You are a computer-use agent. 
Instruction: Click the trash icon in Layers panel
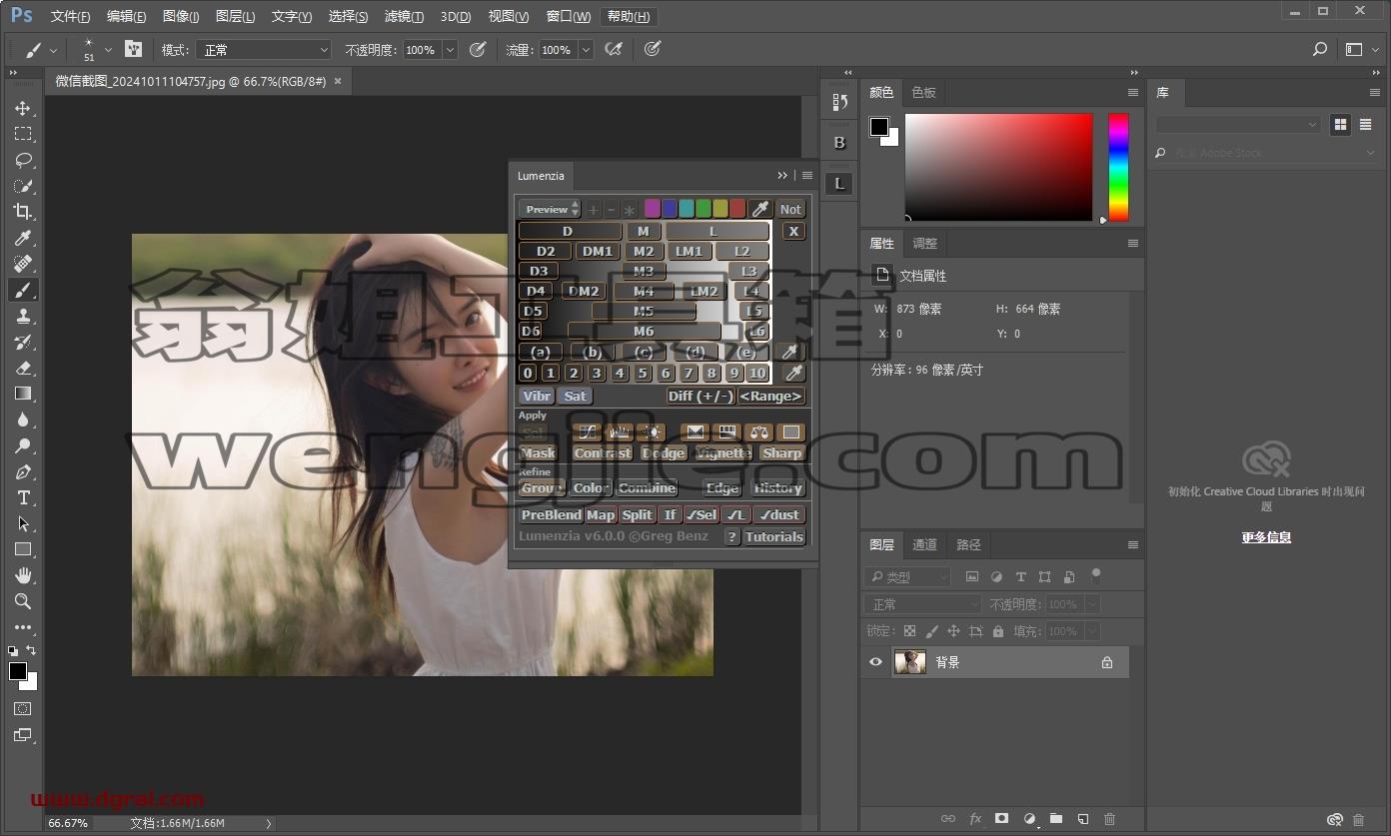1109,819
